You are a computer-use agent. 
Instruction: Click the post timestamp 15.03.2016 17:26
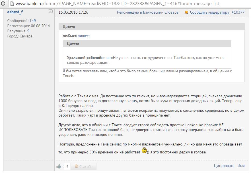click(x=73, y=12)
